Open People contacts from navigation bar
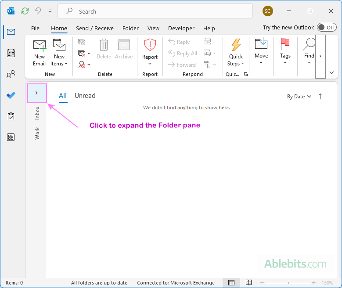This screenshot has width=342, height=288. point(11,74)
